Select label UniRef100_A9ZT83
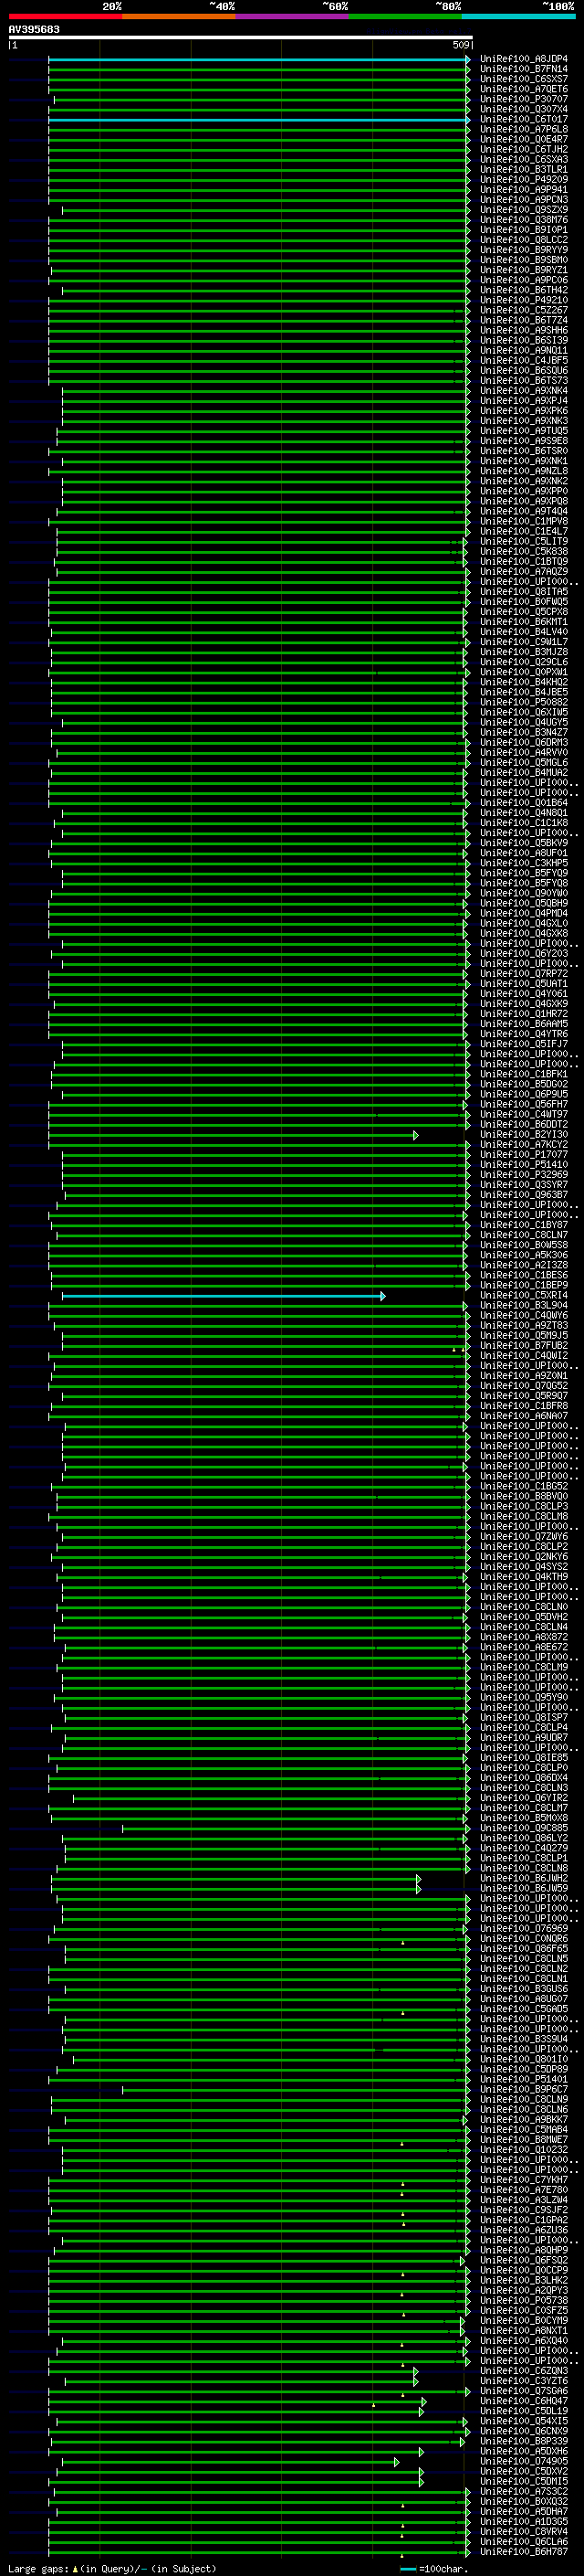 pyautogui.click(x=523, y=1326)
